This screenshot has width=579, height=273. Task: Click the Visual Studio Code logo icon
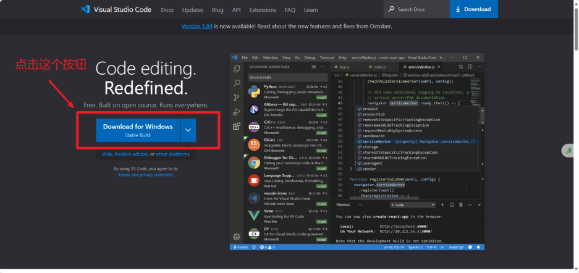click(85, 9)
